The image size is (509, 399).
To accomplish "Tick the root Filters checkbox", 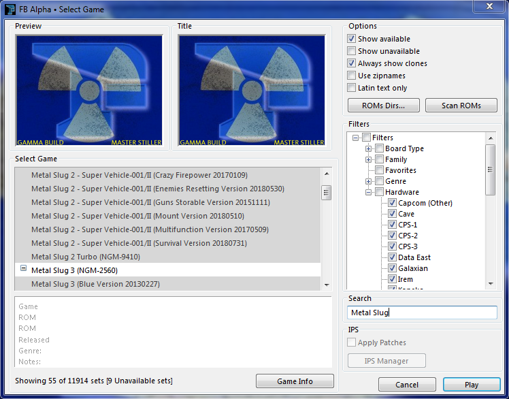I will pos(366,138).
